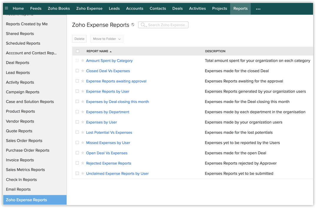Select Unclaimed Expense Reports by User checkbox
This screenshot has width=316, height=208.
coord(77,173)
